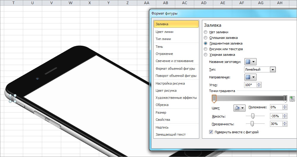Open the Свечение и сглаживание category
The width and height of the screenshot is (297, 157).
[174, 61]
